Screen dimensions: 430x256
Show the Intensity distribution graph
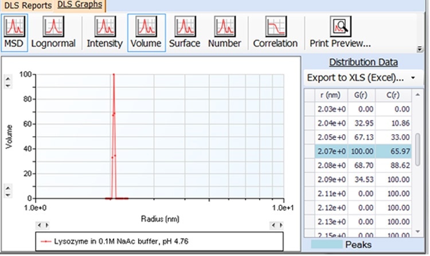pos(104,32)
